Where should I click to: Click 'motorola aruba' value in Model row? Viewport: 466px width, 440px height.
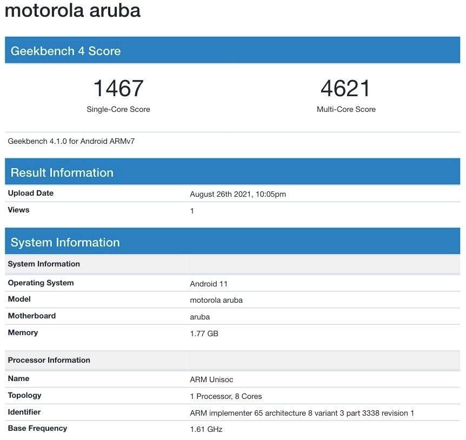[216, 300]
